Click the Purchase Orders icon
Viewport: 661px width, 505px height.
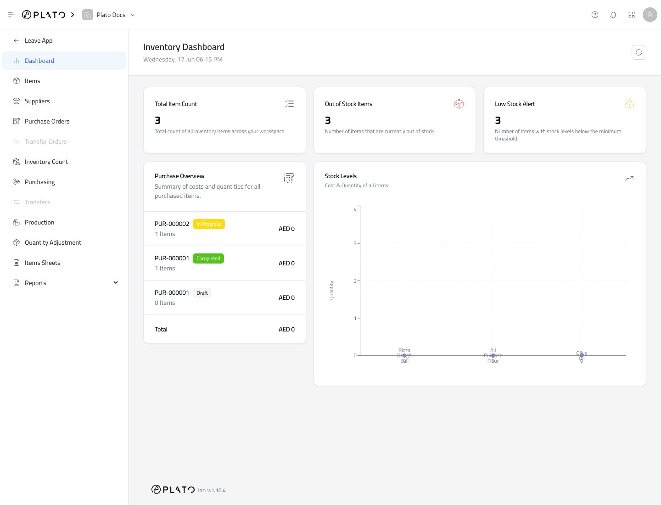click(17, 121)
